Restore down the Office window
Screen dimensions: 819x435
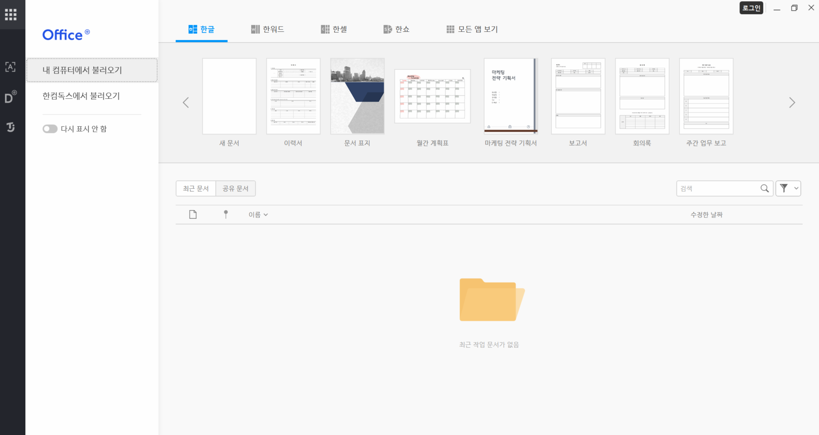point(794,8)
